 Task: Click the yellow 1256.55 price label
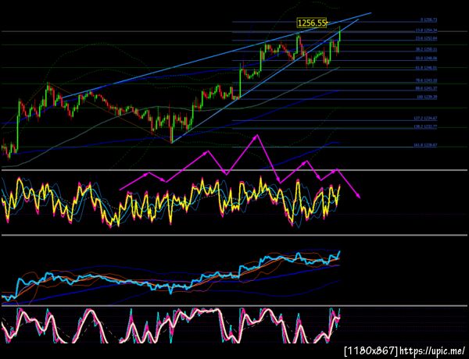pos(312,23)
